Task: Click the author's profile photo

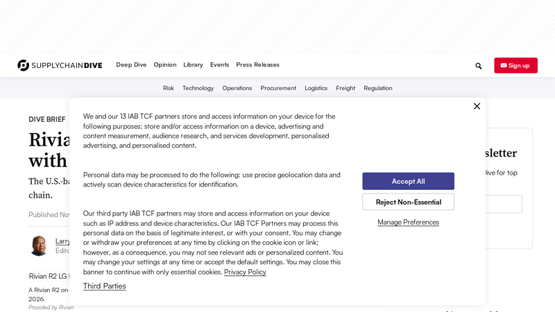Action: (x=39, y=245)
